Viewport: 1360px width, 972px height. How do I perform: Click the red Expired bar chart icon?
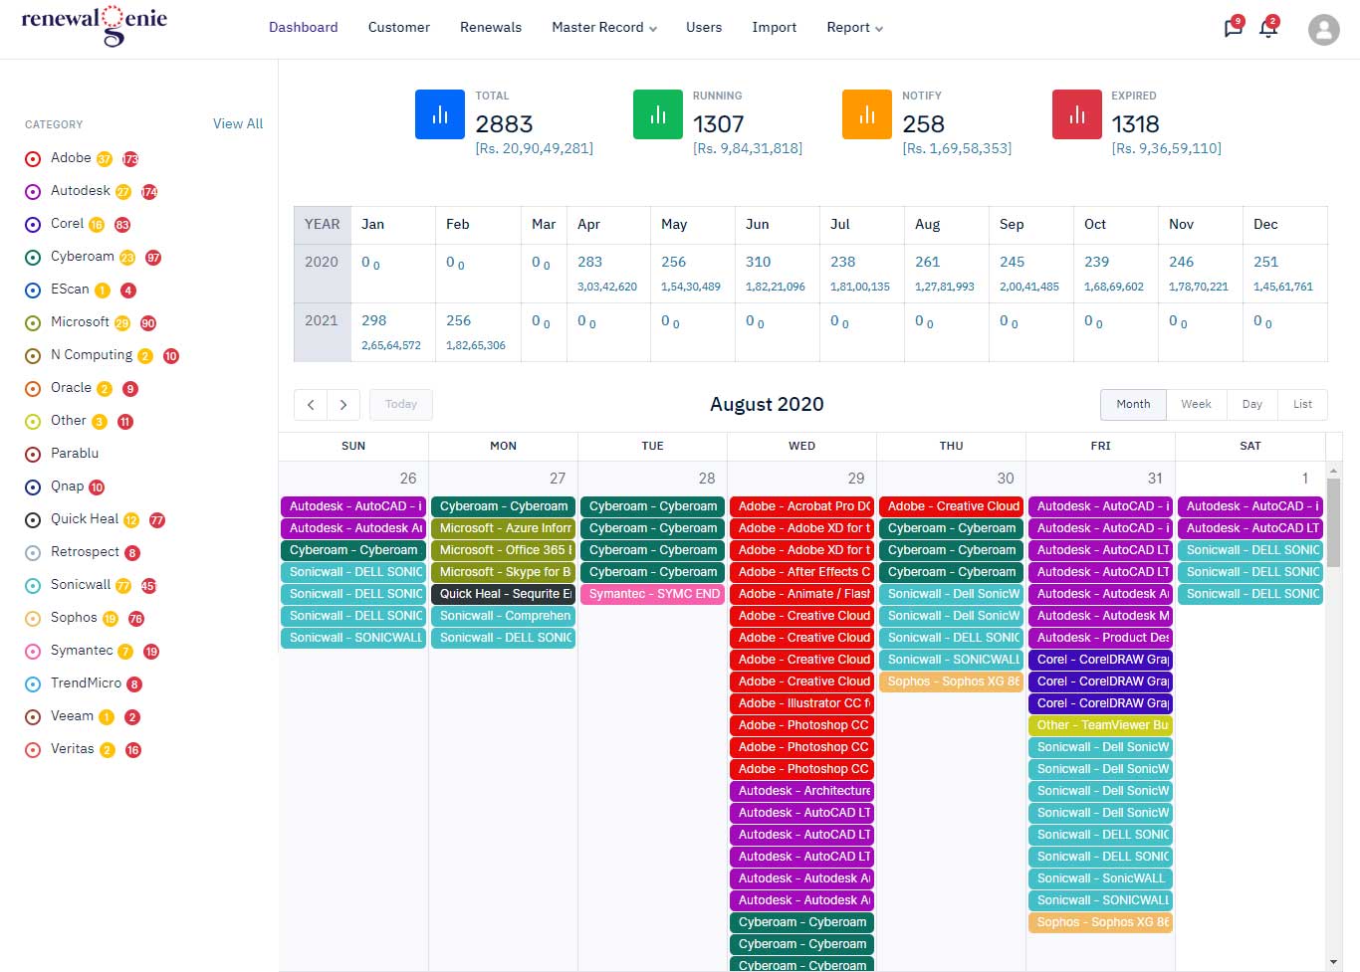(1077, 114)
